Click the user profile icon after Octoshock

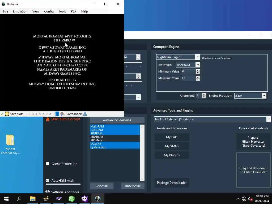coord(85,114)
